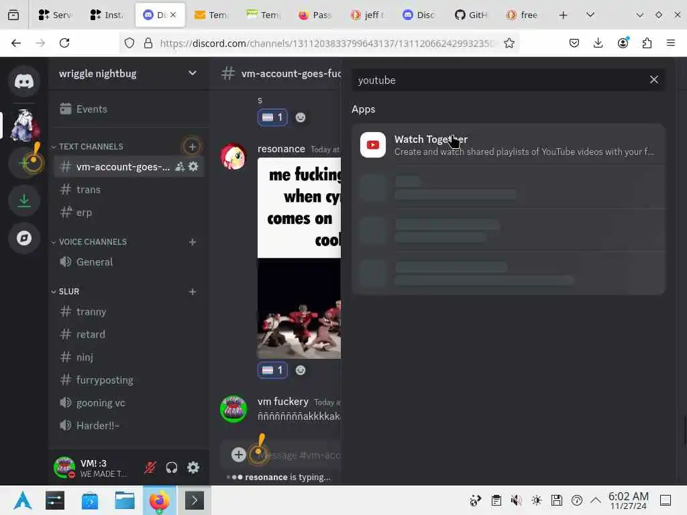Viewport: 687px width, 515px height.
Task: Open the file manager taskbar icon
Action: coord(125,500)
